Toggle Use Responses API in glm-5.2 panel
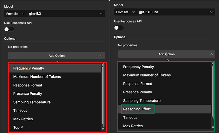The height and width of the screenshot is (133, 219). coord(9,29)
